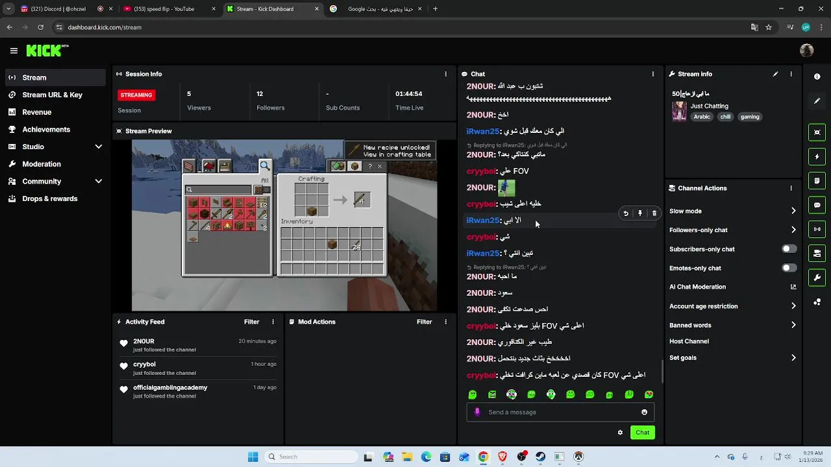This screenshot has width=831, height=467.
Task: Open the Activity Feed Filter dropdown
Action: click(252, 322)
